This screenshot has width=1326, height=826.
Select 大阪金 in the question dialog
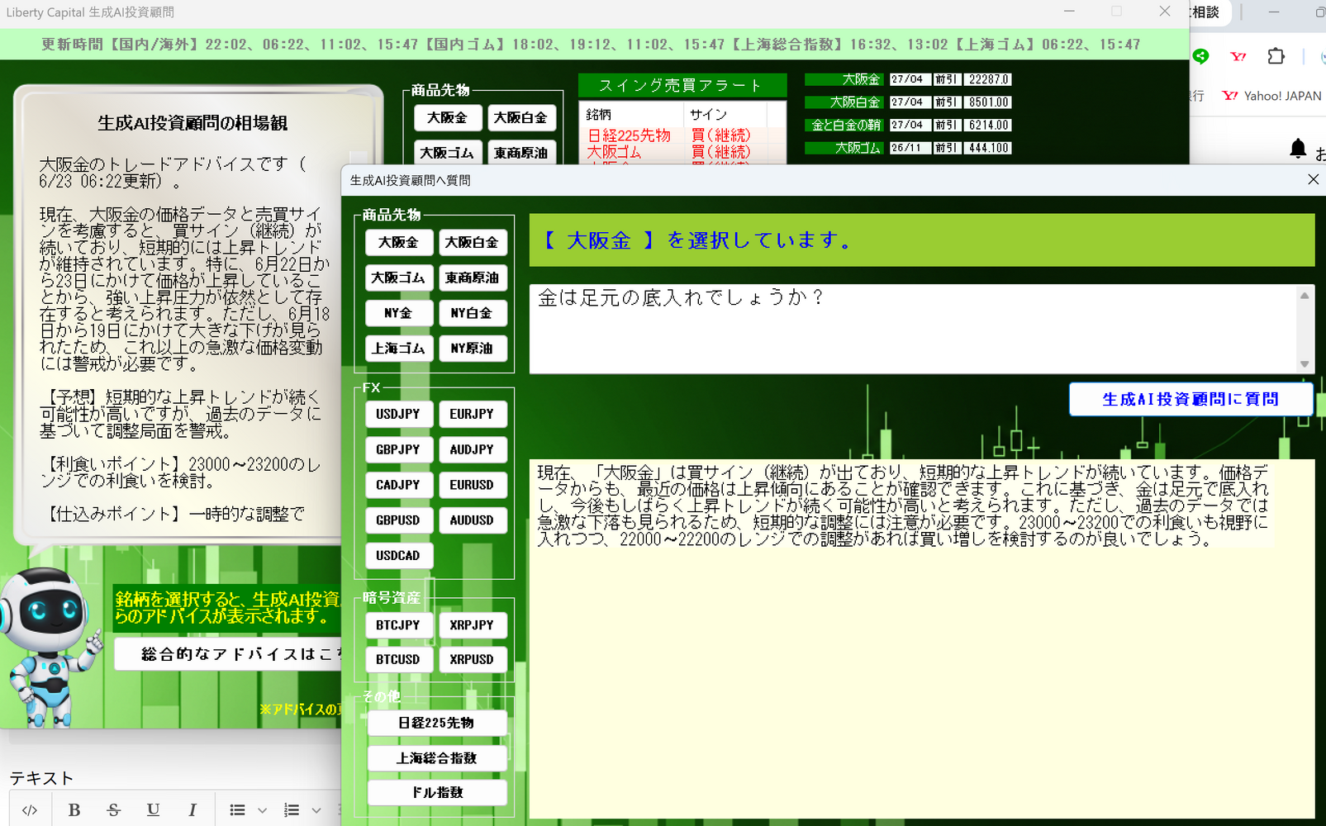click(x=398, y=243)
